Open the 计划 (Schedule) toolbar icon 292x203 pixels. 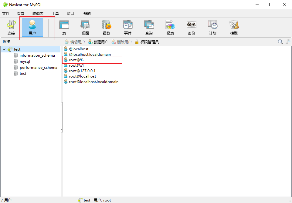(x=213, y=28)
